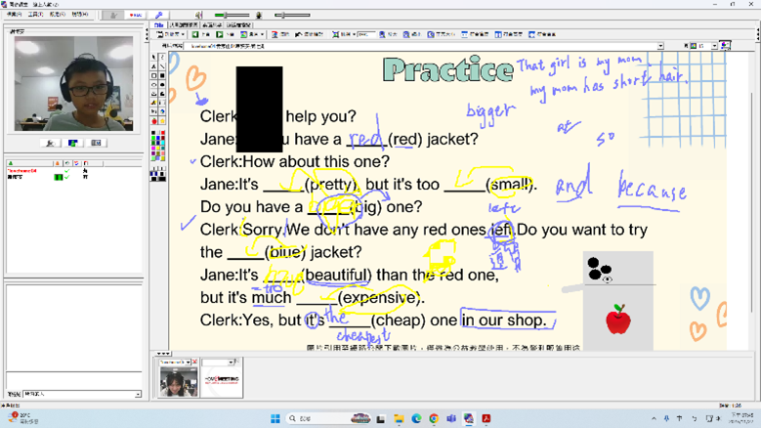Open the page number dropdown at top right
The width and height of the screenshot is (761, 428).
click(713, 46)
